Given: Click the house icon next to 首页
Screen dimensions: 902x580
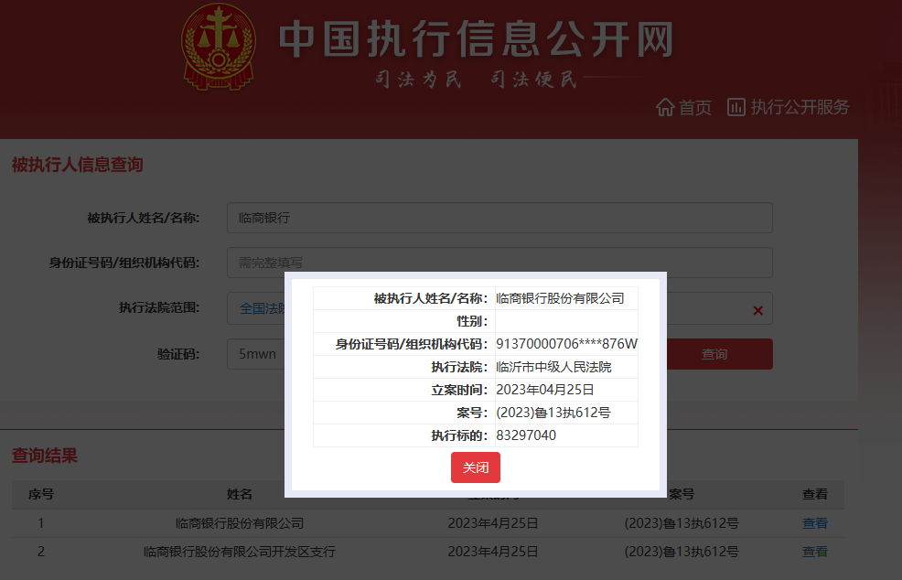Looking at the screenshot, I should pyautogui.click(x=666, y=107).
